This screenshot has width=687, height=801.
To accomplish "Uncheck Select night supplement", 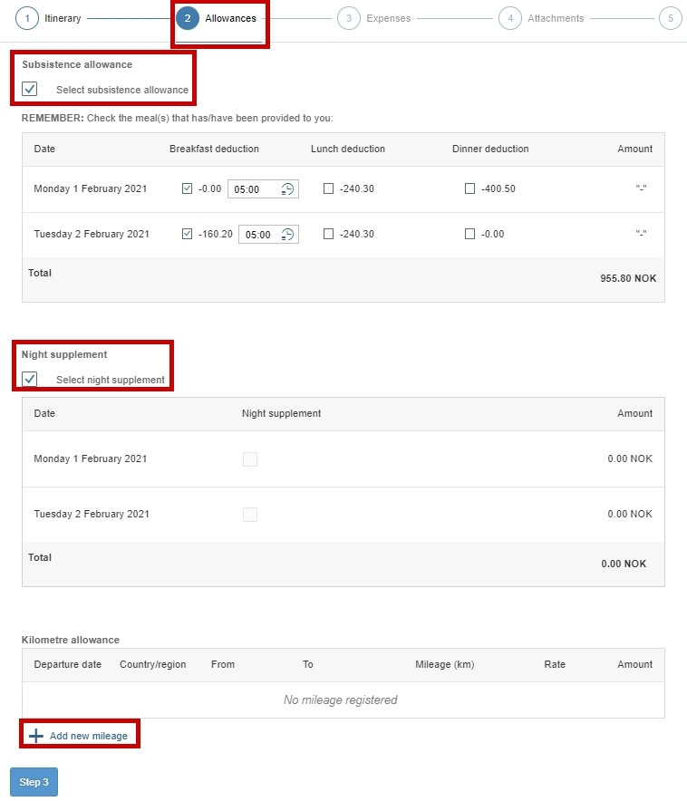I will click(x=30, y=379).
